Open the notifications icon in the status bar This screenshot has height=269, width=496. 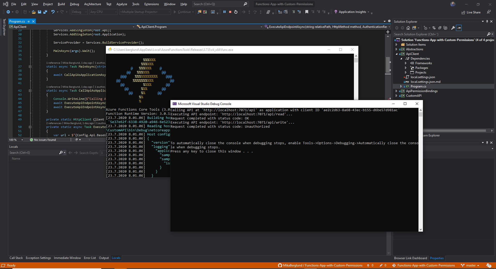click(489, 265)
